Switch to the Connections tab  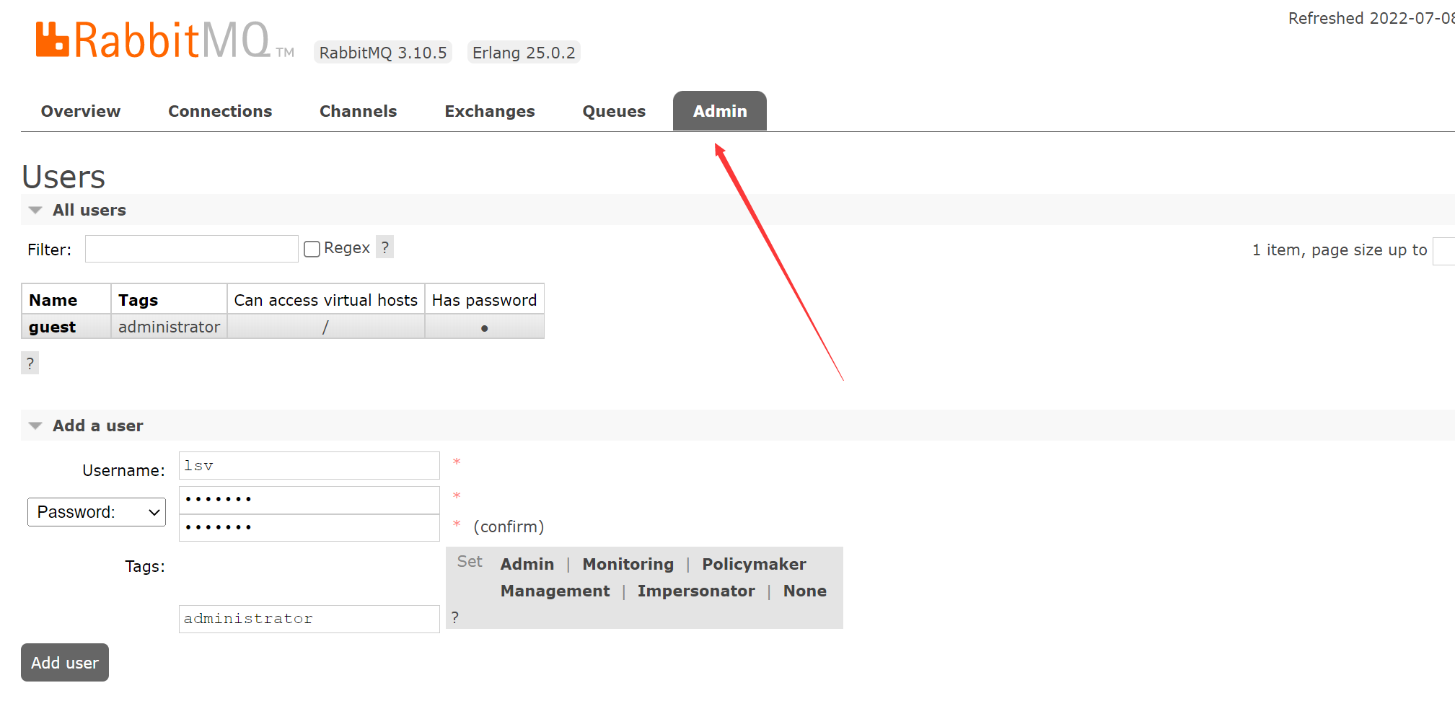click(220, 111)
